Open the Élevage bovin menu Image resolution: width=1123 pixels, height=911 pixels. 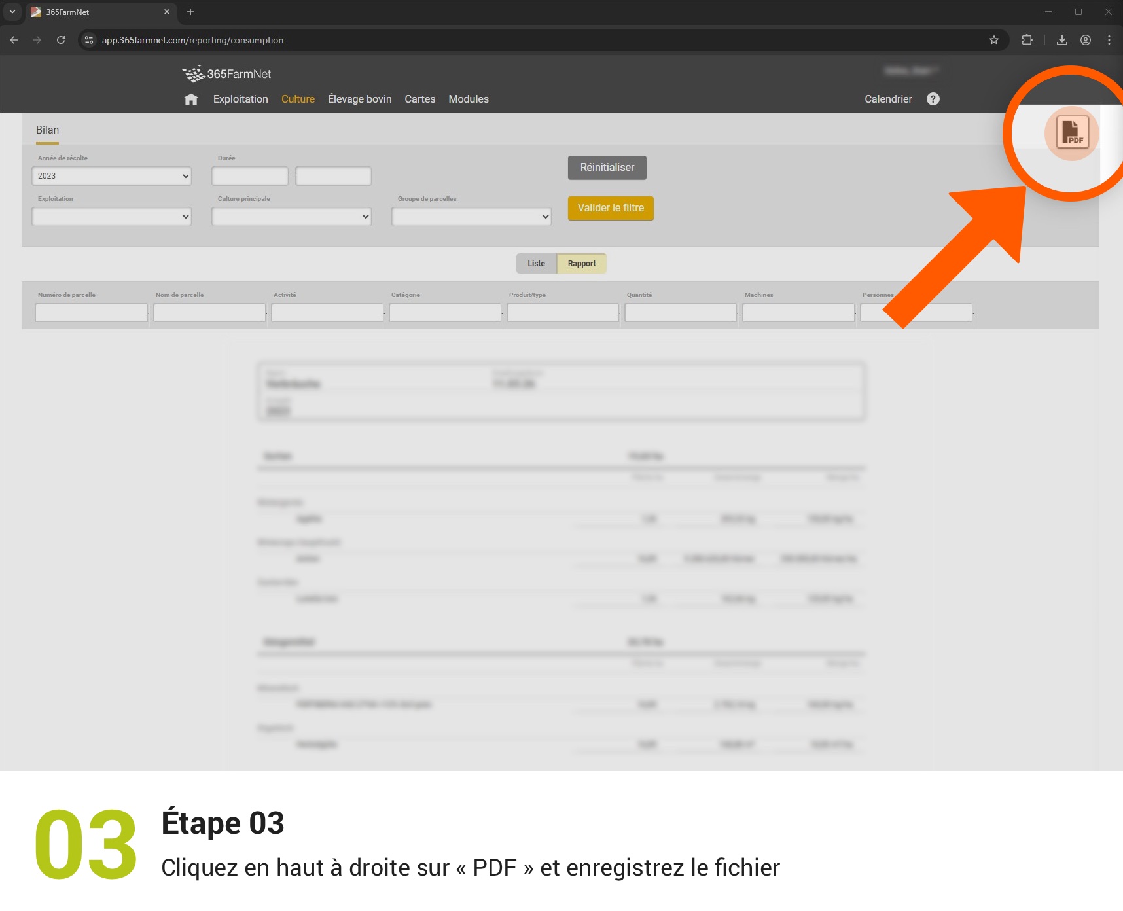click(x=359, y=99)
